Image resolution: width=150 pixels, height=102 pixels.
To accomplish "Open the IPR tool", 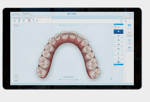I will point(33,21).
